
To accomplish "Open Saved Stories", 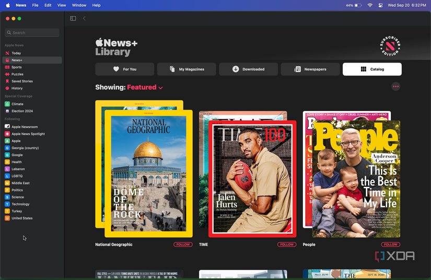I will pos(32,81).
